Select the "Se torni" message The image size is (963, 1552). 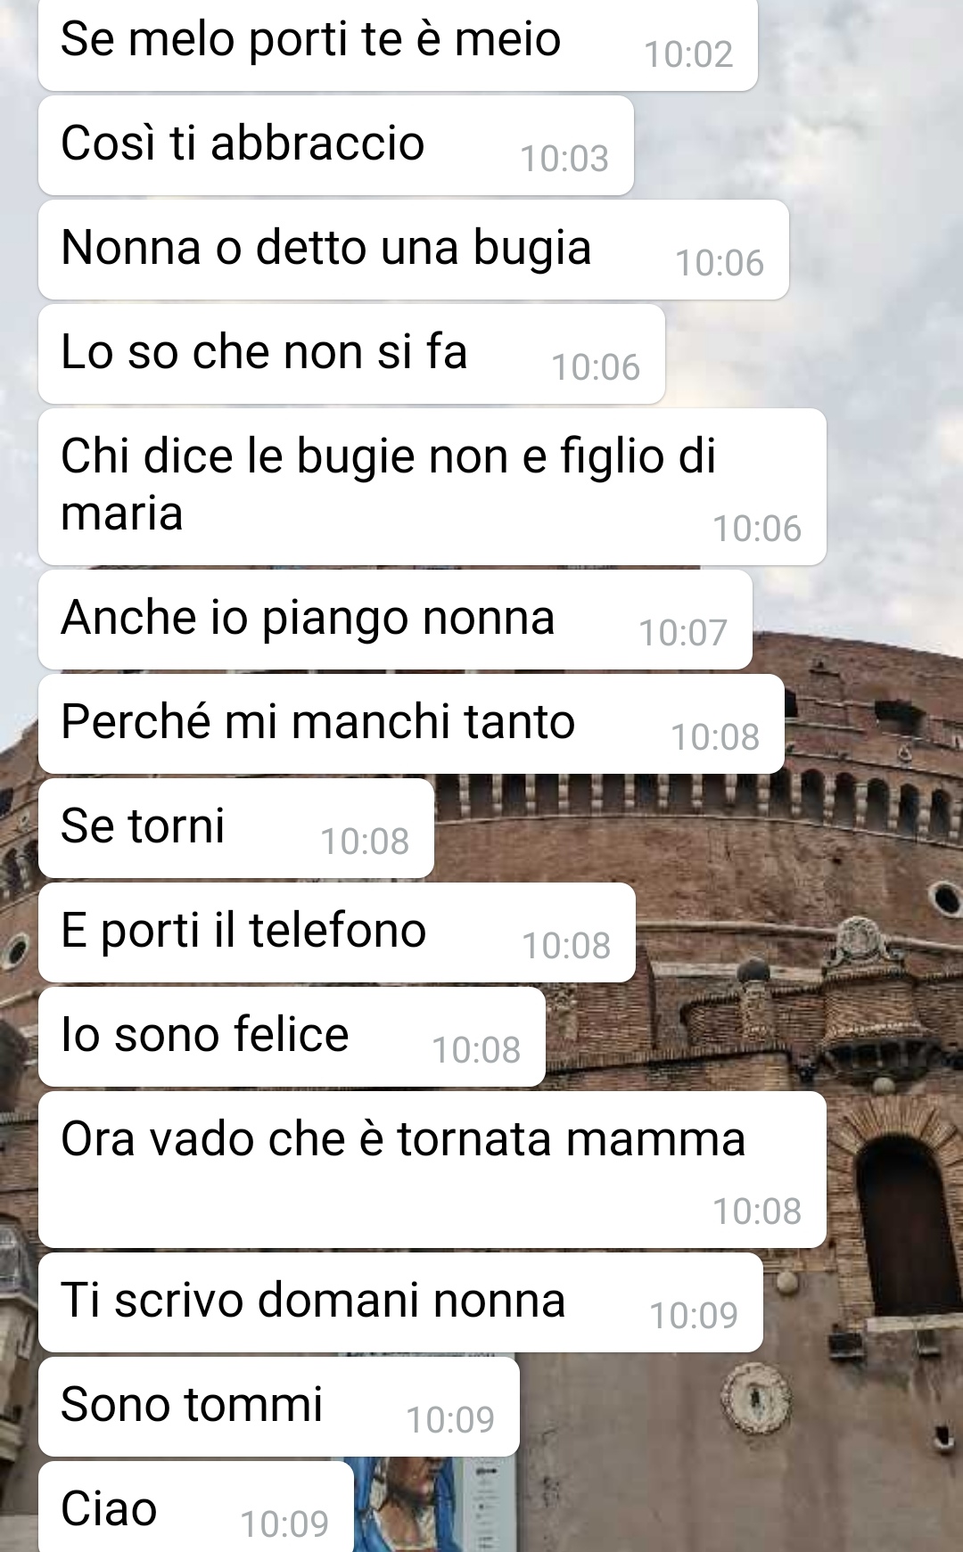pos(236,828)
